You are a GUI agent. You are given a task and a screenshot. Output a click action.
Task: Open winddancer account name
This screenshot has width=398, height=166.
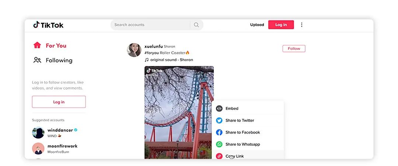pyautogui.click(x=60, y=130)
